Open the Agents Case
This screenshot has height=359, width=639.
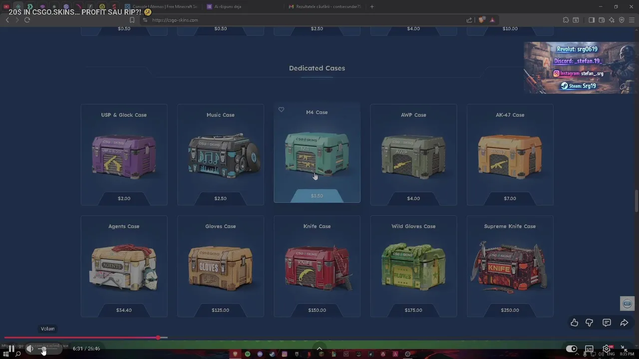(x=124, y=266)
